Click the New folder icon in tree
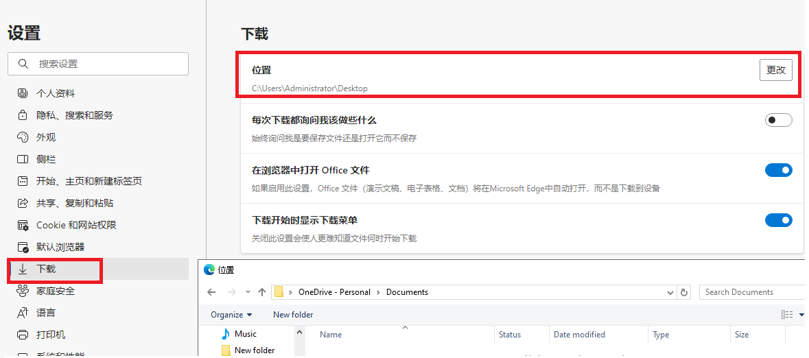 point(226,350)
